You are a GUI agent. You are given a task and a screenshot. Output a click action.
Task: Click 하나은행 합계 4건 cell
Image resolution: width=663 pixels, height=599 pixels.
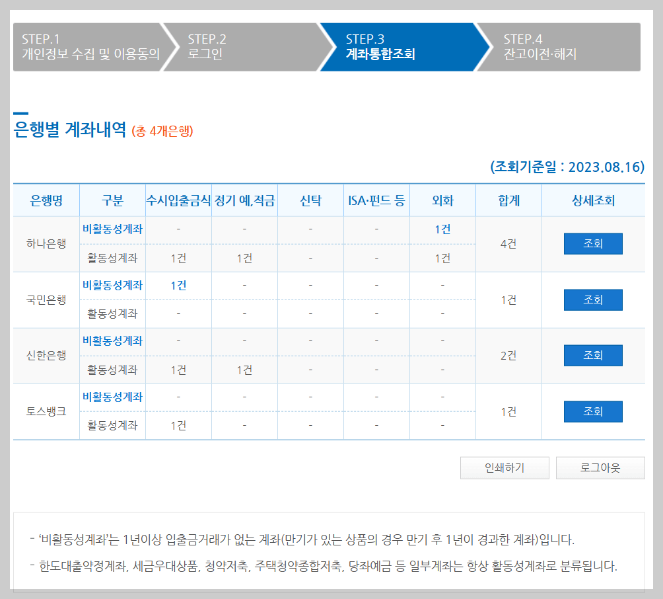tap(508, 243)
